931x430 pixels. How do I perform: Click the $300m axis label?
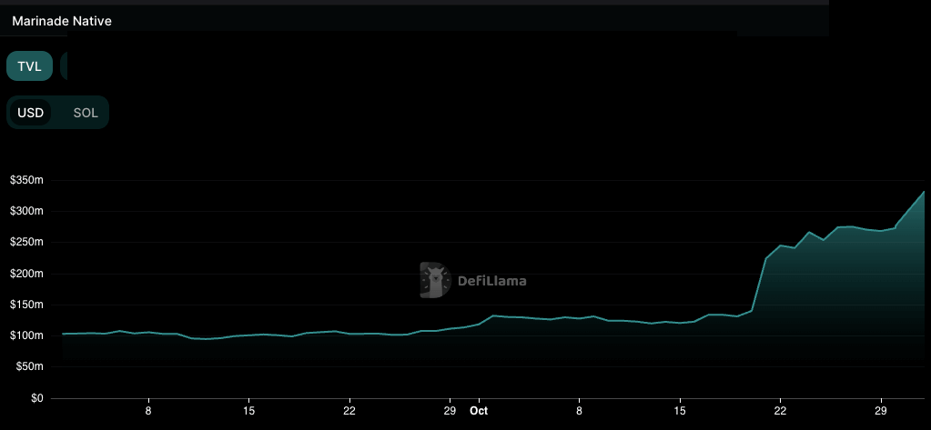click(x=26, y=211)
